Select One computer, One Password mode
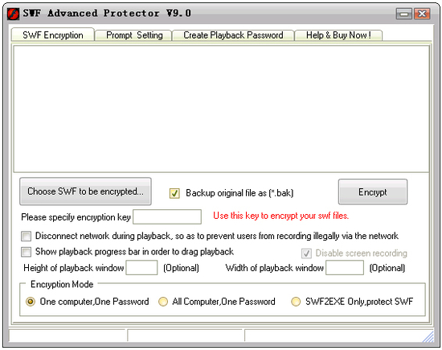This screenshot has width=442, height=350. 31,302
